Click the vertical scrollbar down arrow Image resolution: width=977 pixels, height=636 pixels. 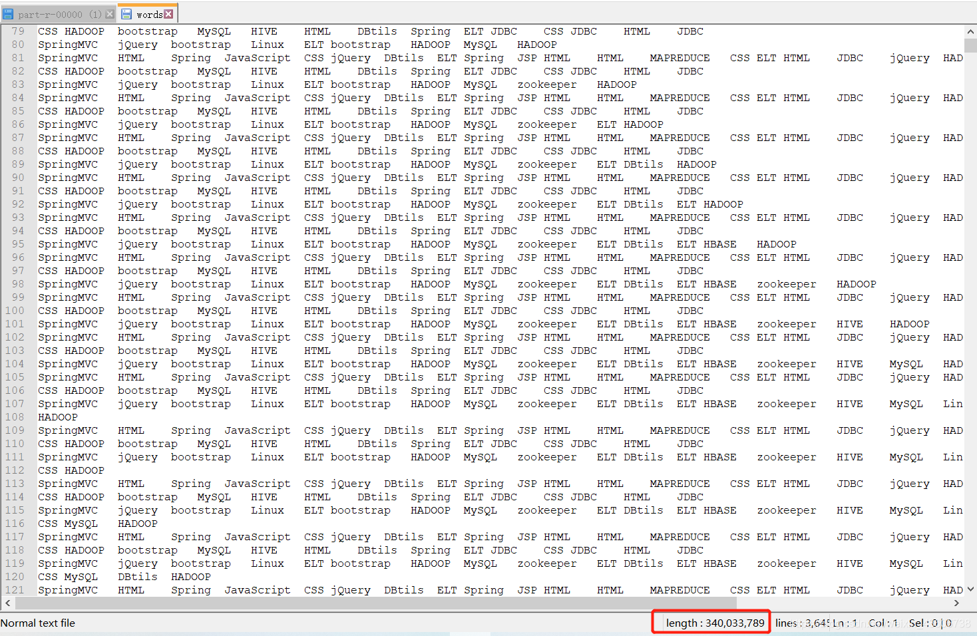970,589
